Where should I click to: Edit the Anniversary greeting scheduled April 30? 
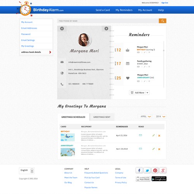pyautogui.click(x=154, y=149)
